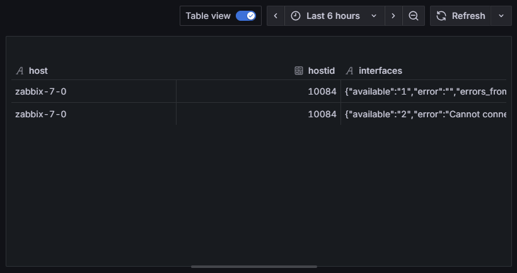Sort by the hostid column header
The height and width of the screenshot is (273, 517).
[321, 71]
